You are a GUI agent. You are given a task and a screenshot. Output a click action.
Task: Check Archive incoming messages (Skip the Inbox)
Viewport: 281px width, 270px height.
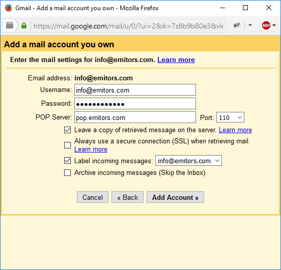pyautogui.click(x=67, y=173)
